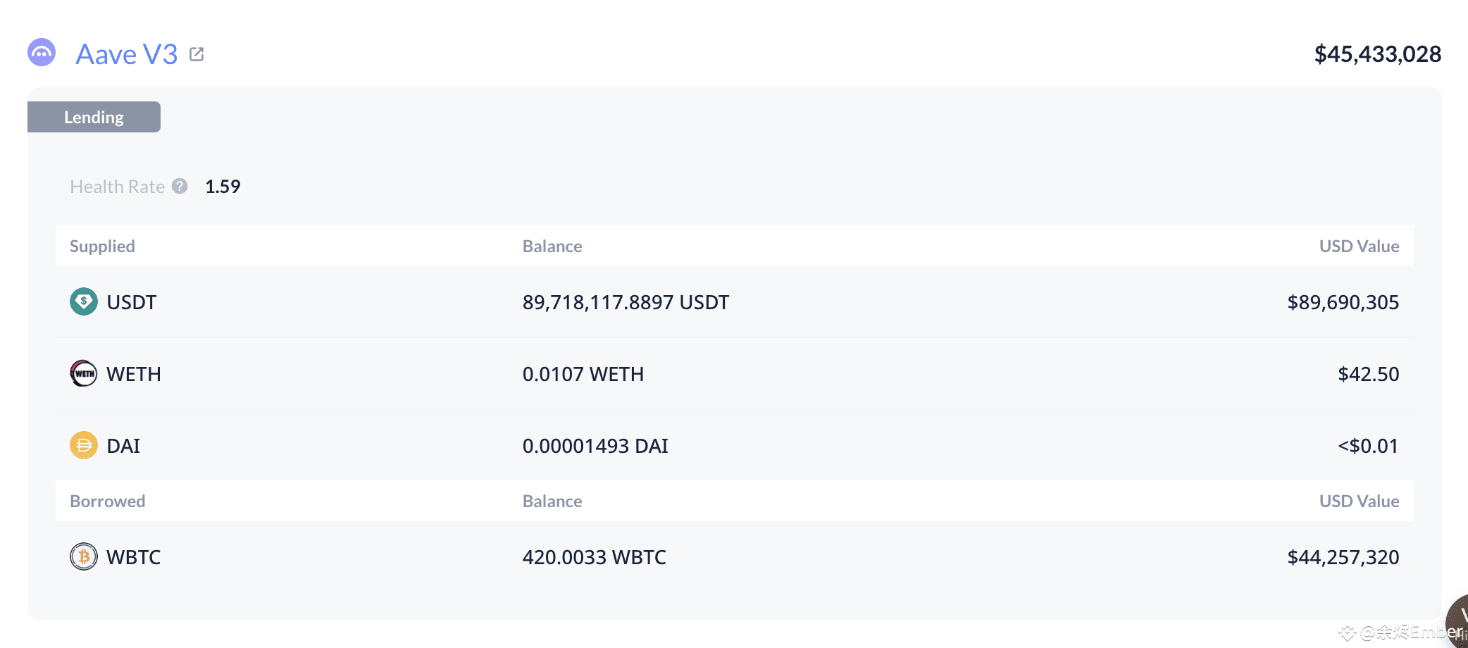Open the Aave V3 title link
This screenshot has height=648, width=1468.
point(127,54)
